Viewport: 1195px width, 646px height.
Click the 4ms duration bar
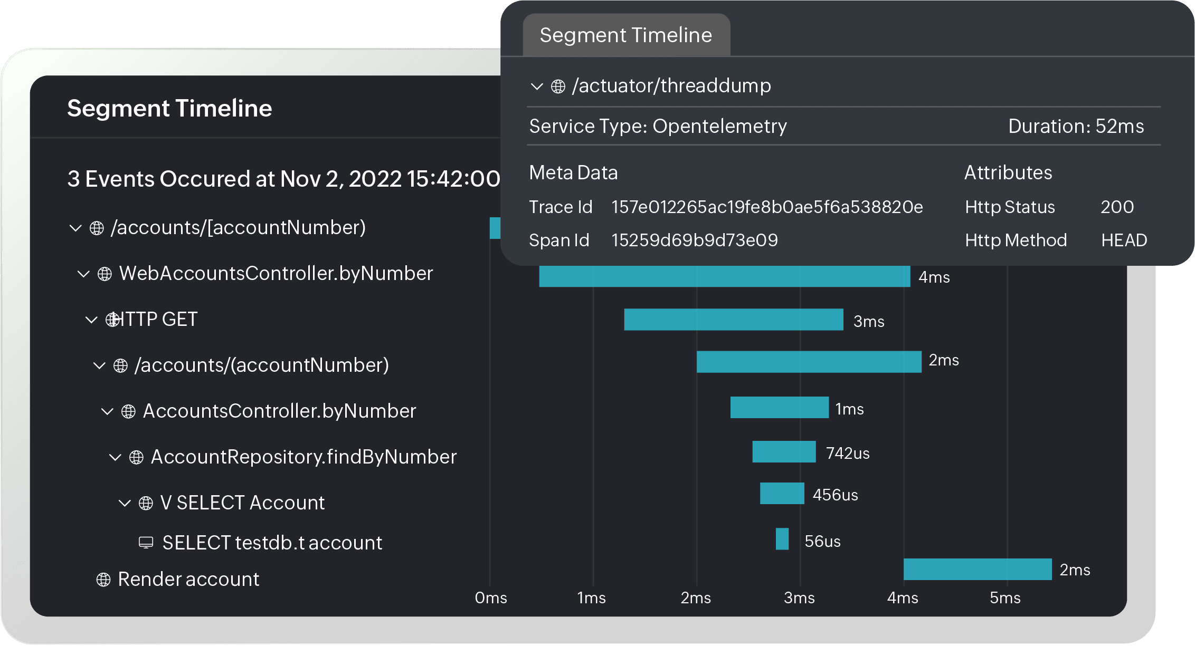(723, 277)
